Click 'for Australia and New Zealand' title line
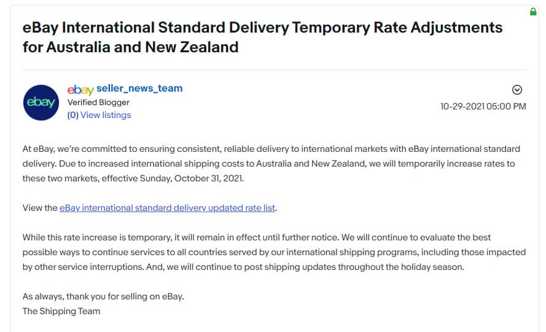Screen dimensions: 546x332 coord(131,47)
